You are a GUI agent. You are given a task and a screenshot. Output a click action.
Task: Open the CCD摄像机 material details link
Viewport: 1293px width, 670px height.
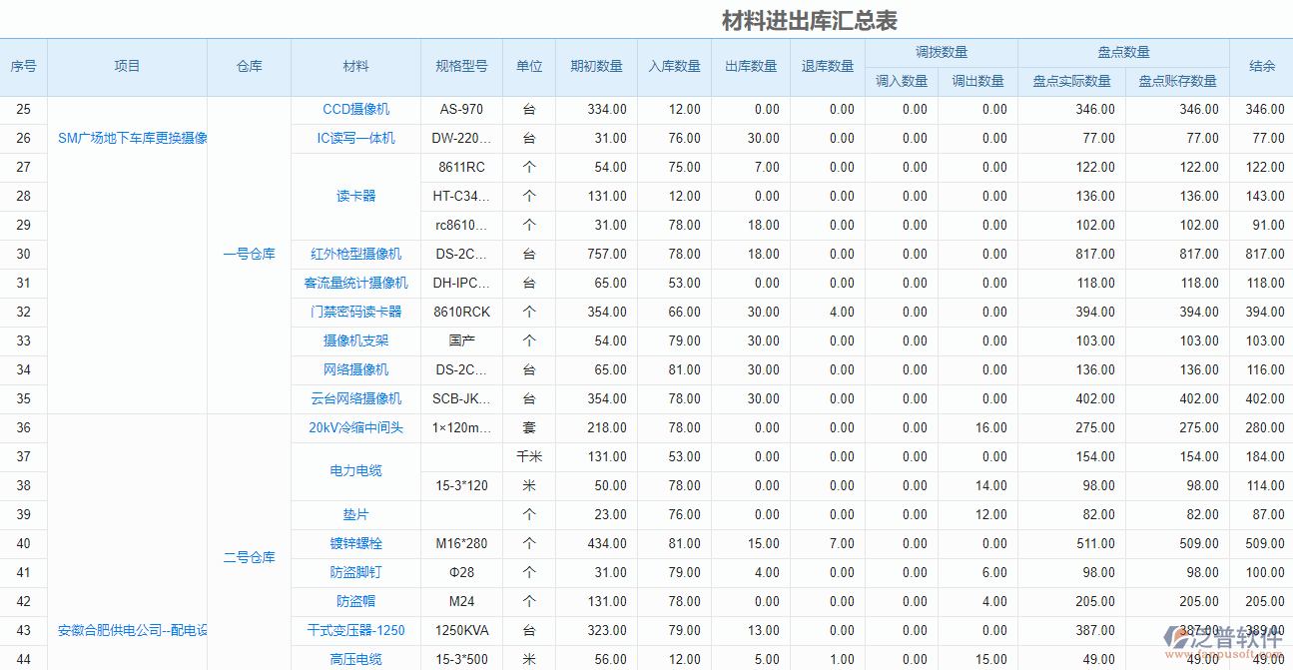coord(354,109)
